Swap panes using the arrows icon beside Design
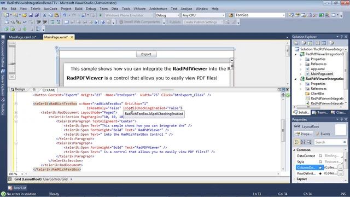The height and width of the screenshot is (197, 350). pos(34,90)
